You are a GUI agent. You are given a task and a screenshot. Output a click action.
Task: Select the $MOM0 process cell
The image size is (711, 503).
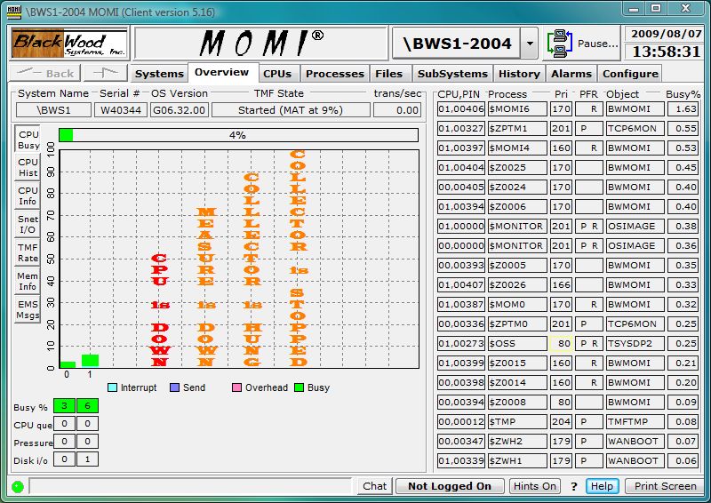click(517, 304)
